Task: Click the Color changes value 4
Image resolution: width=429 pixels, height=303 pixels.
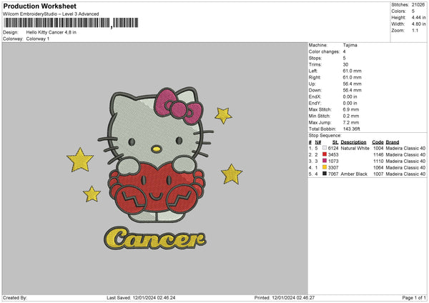Action: pyautogui.click(x=344, y=51)
